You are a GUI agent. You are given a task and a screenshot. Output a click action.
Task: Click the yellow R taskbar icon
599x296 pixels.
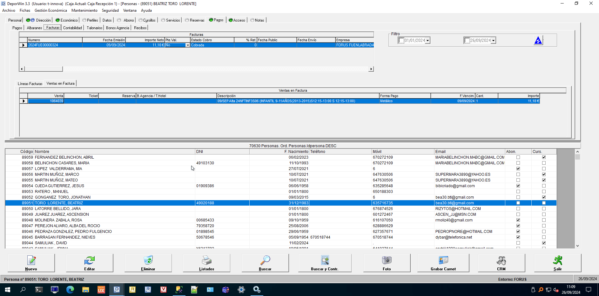132,289
